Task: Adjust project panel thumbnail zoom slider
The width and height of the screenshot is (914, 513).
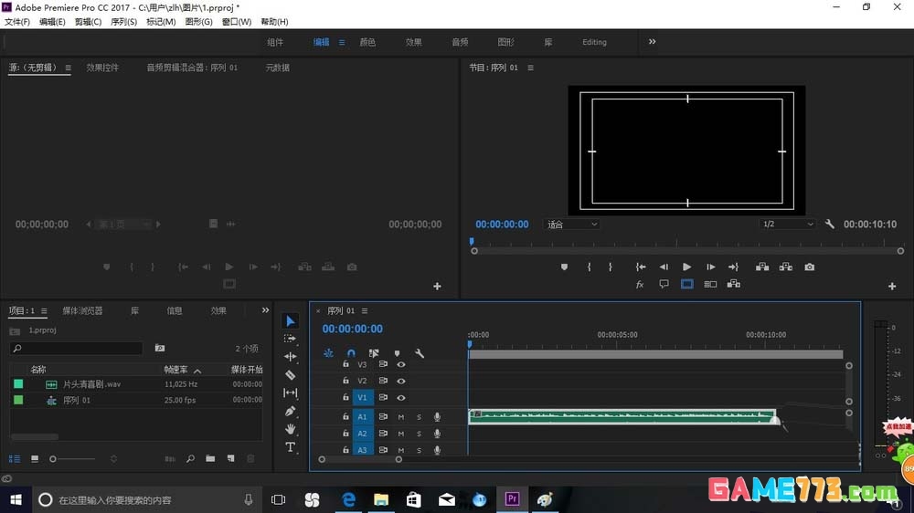Action: point(73,459)
